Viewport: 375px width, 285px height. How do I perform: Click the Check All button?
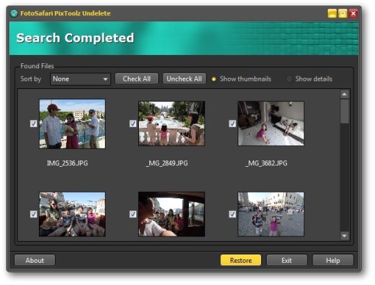click(x=137, y=79)
